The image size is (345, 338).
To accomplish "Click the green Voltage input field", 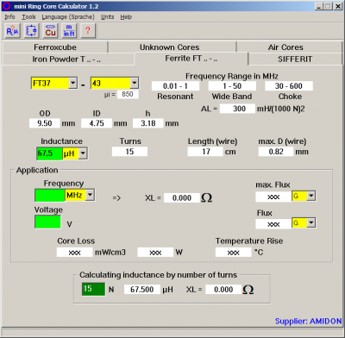I will click(47, 222).
